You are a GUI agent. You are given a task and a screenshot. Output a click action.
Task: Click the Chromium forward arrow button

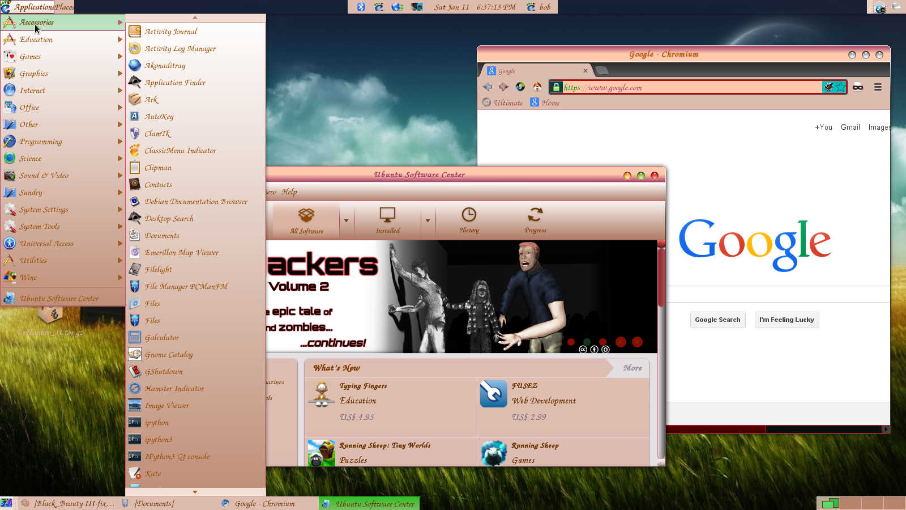[503, 87]
